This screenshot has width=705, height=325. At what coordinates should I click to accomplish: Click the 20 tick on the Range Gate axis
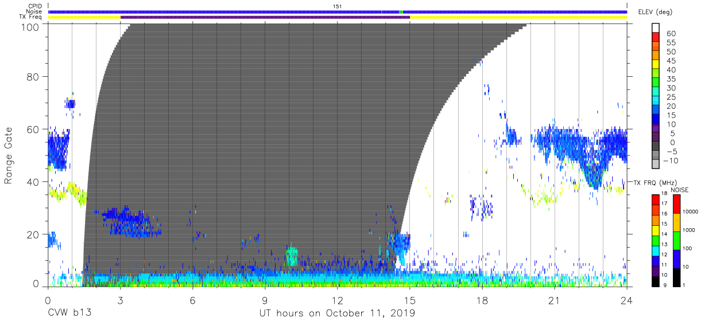click(x=33, y=234)
